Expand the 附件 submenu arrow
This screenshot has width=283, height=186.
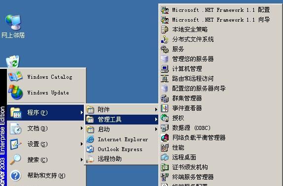pos(156,109)
